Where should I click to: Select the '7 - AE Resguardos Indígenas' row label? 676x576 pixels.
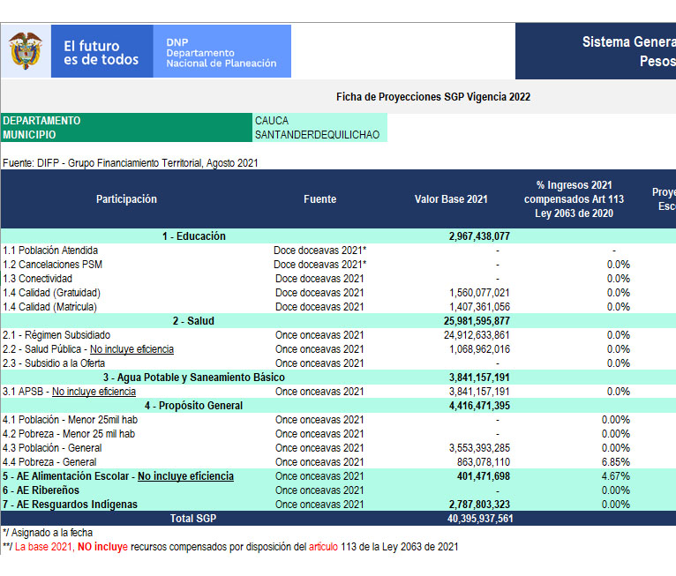point(70,504)
